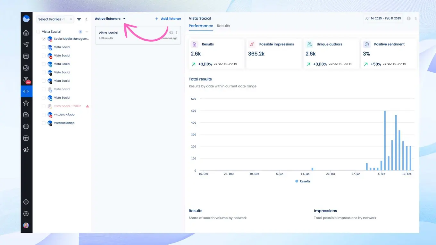Toggle the Results legend item under the chart
The image size is (436, 245).
[x=303, y=181]
